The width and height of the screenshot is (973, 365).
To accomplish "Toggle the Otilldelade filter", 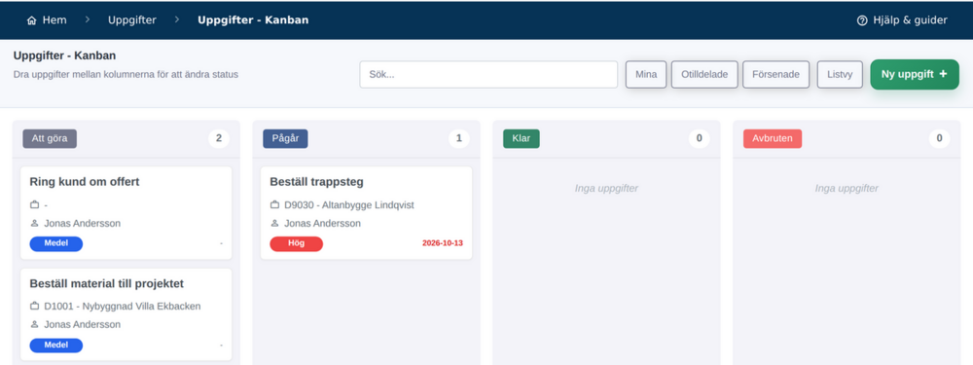I will pos(704,75).
